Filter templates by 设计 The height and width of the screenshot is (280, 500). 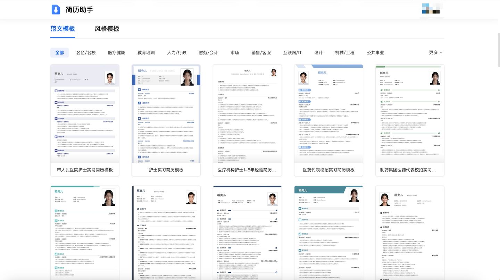tap(318, 53)
